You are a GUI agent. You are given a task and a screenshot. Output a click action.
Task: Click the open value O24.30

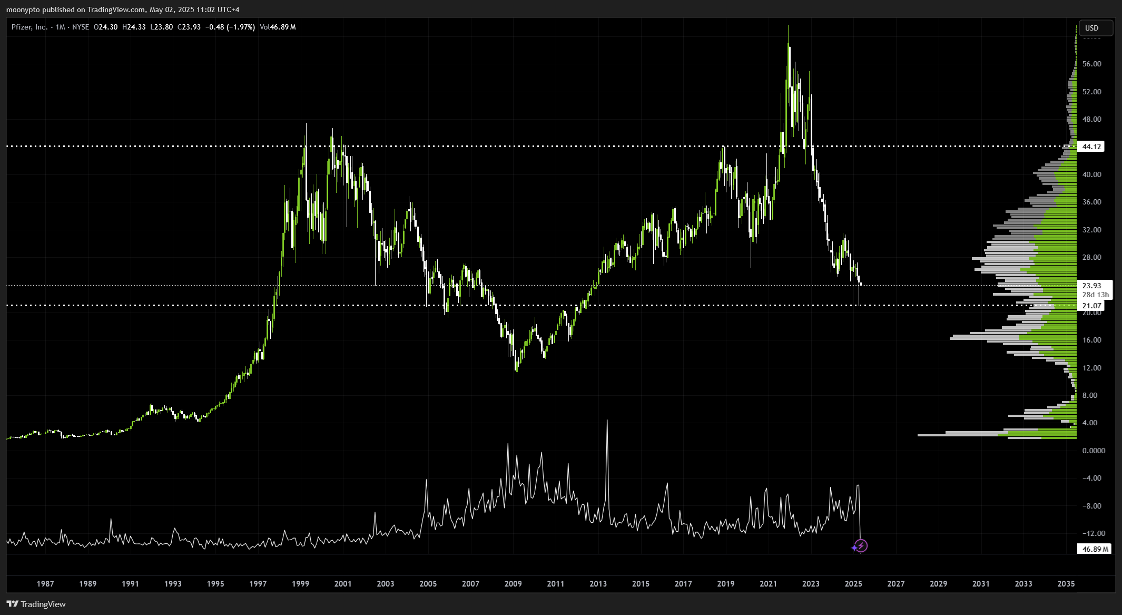tap(105, 27)
